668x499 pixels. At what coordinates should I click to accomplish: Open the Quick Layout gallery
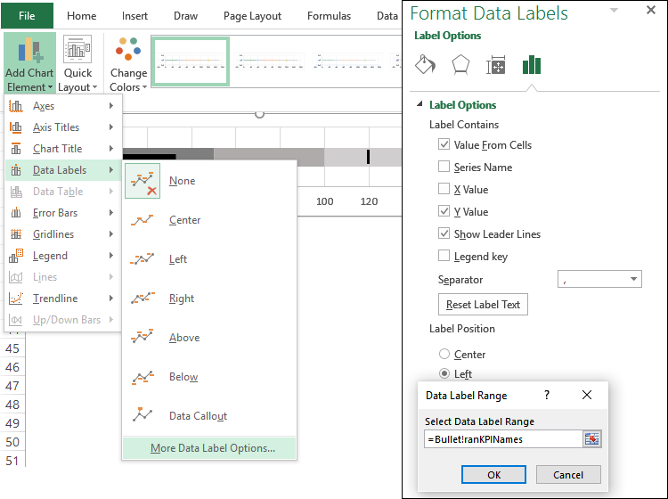coord(77,64)
